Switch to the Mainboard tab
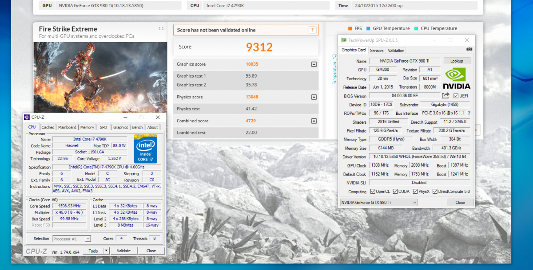This screenshot has height=270, width=533. coord(67,127)
